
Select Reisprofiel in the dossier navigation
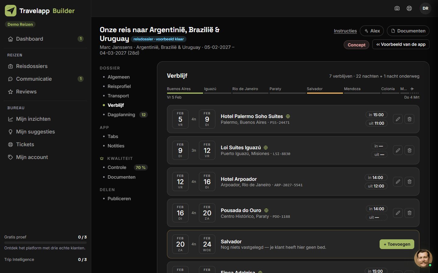point(119,86)
